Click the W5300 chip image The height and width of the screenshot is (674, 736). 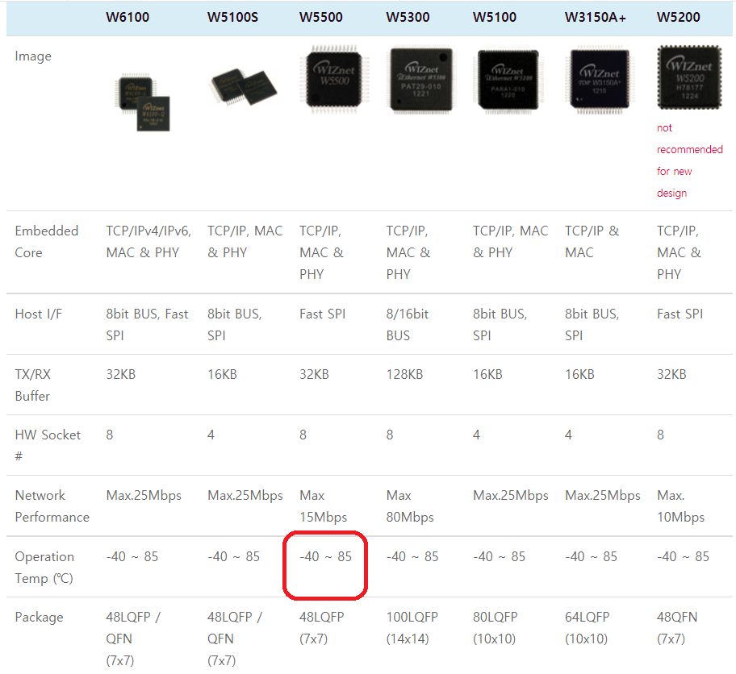click(421, 80)
